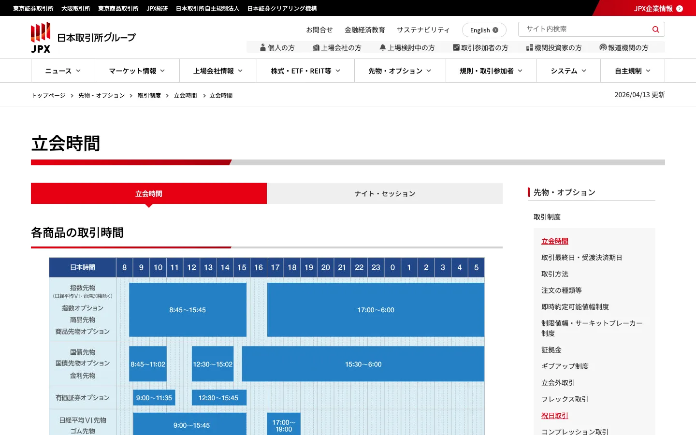
Task: Open 日本取引所自主規制法人 link
Action: (x=207, y=9)
